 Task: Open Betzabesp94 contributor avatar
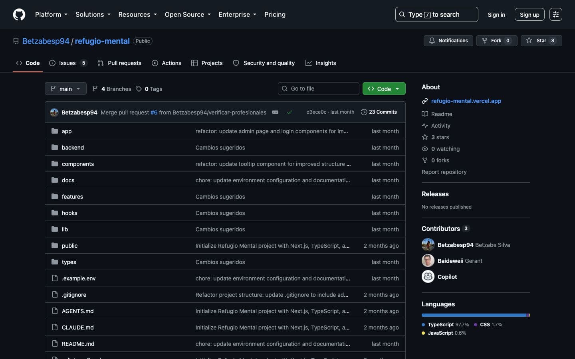coord(428,245)
